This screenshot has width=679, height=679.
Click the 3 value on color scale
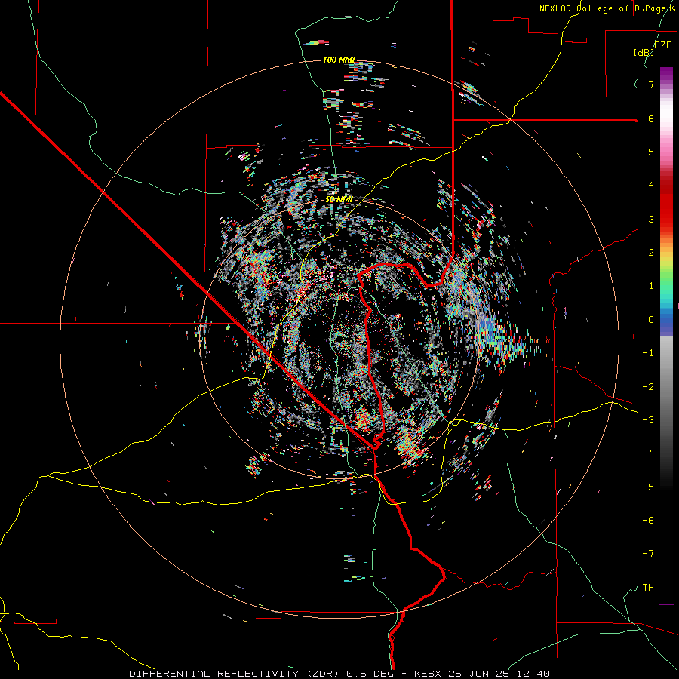point(651,219)
